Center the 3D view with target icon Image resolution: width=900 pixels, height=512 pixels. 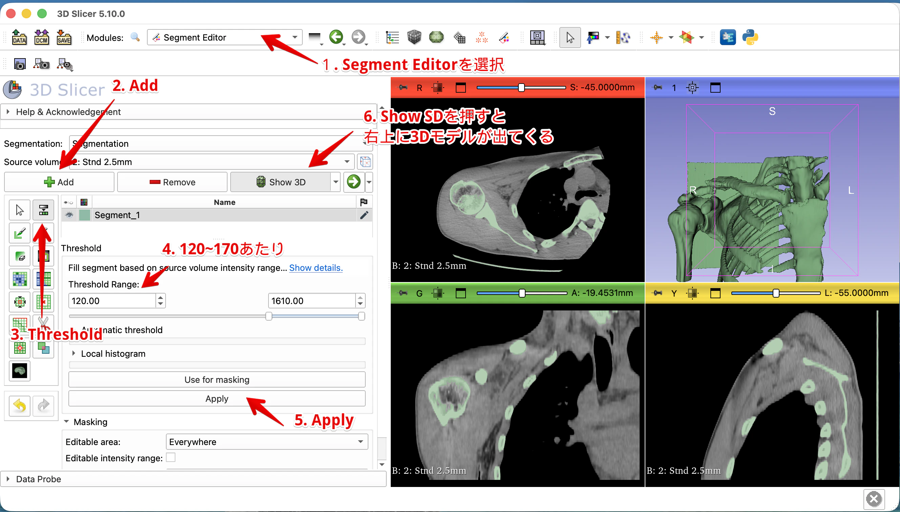pyautogui.click(x=692, y=87)
